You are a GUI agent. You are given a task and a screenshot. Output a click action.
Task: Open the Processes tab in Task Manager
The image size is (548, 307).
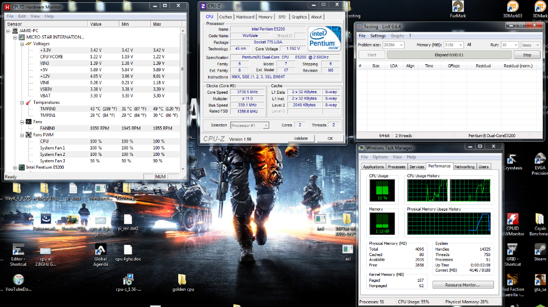point(397,167)
